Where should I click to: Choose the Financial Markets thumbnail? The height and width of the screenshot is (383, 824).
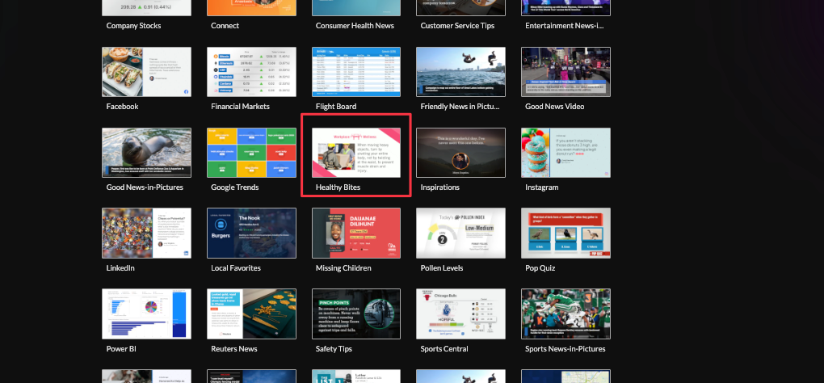click(251, 71)
